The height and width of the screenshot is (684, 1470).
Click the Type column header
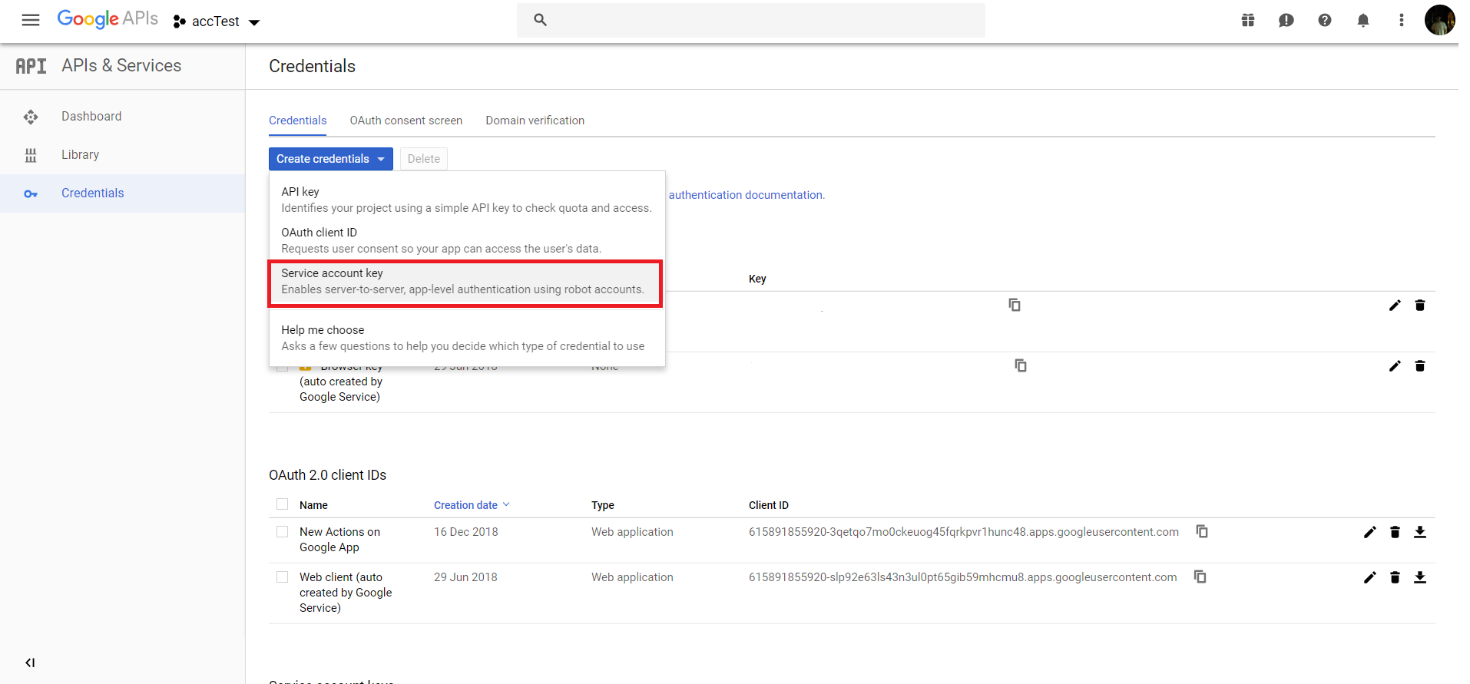pos(603,505)
